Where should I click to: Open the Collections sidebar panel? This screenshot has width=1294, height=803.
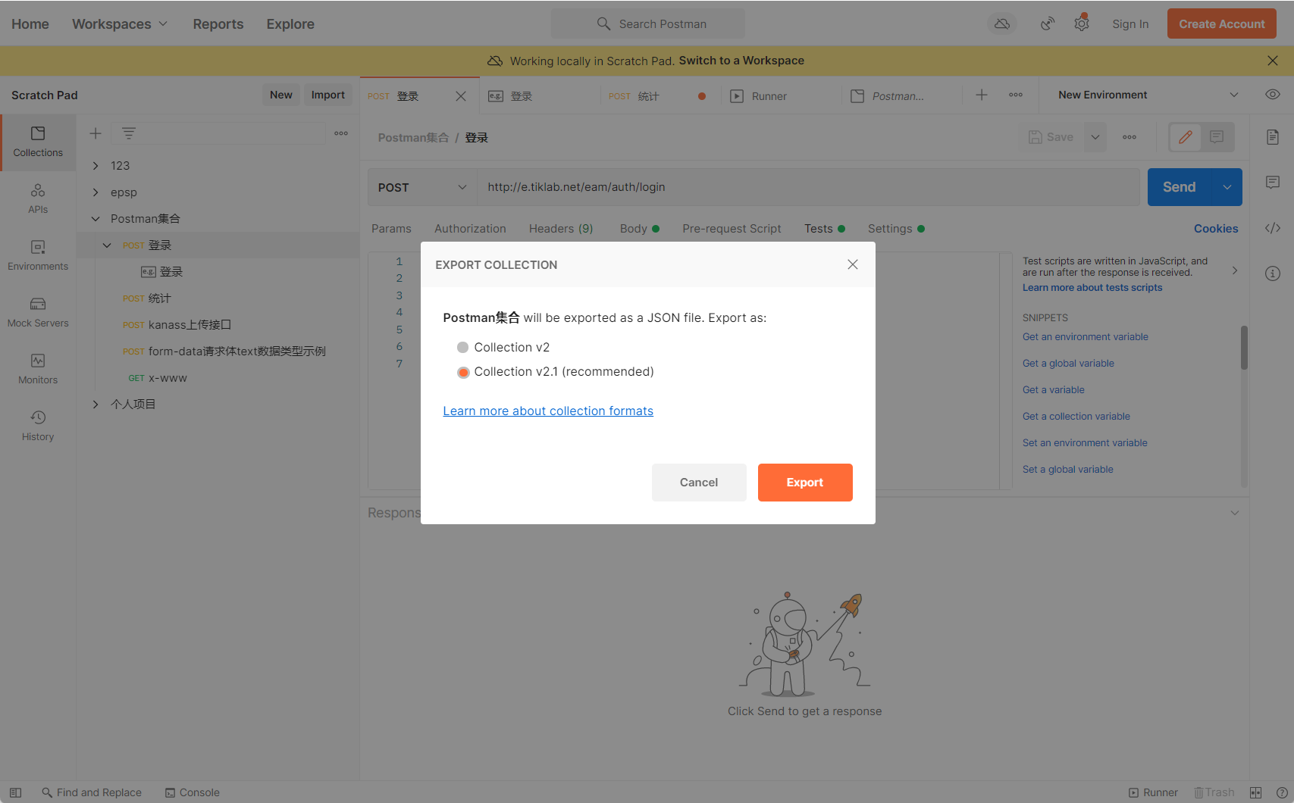click(x=38, y=142)
